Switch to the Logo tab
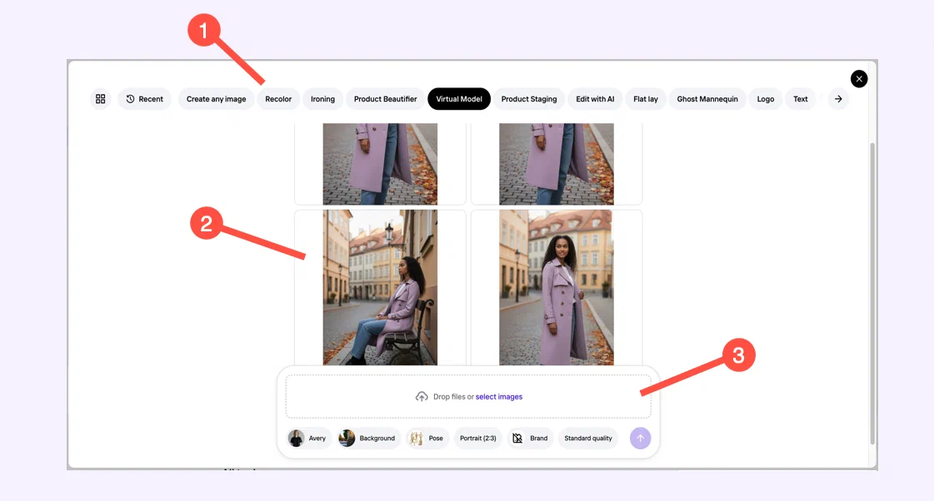The width and height of the screenshot is (934, 501). tap(766, 99)
